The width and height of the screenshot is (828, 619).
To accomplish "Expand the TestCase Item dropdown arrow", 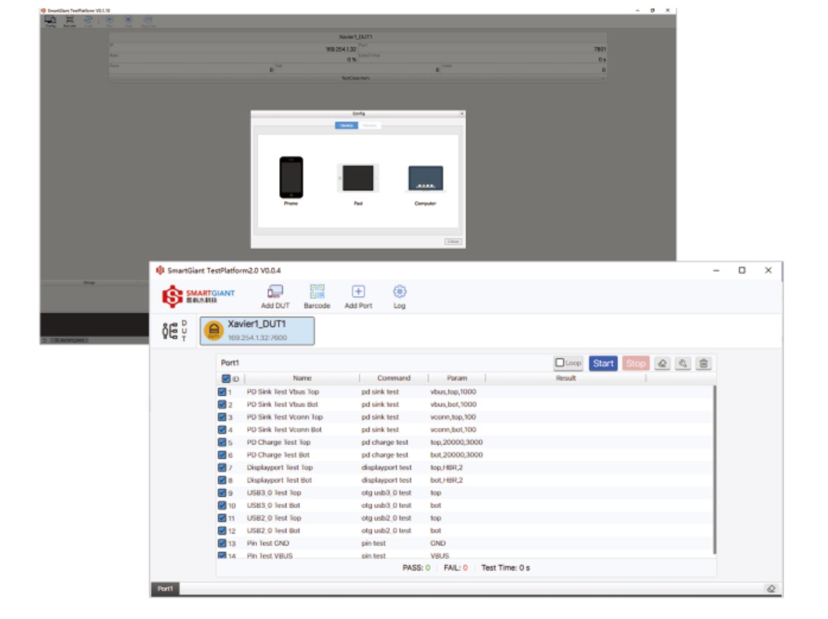I will click(603, 78).
